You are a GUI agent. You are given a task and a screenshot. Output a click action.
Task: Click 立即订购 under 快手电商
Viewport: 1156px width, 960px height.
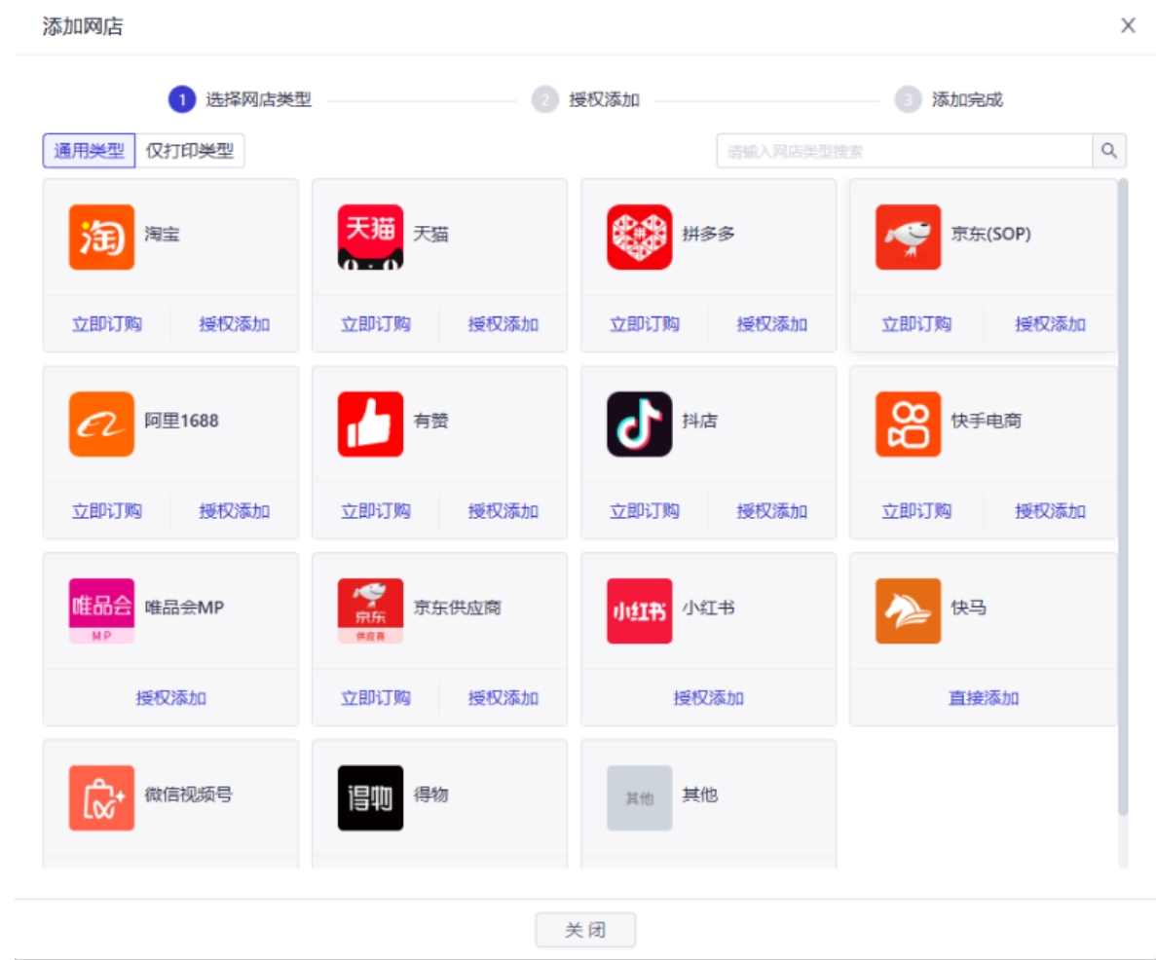(x=916, y=511)
